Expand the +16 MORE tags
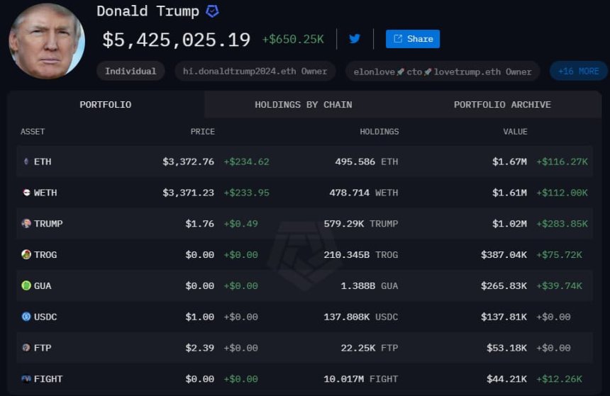This screenshot has height=396, width=610. (578, 71)
